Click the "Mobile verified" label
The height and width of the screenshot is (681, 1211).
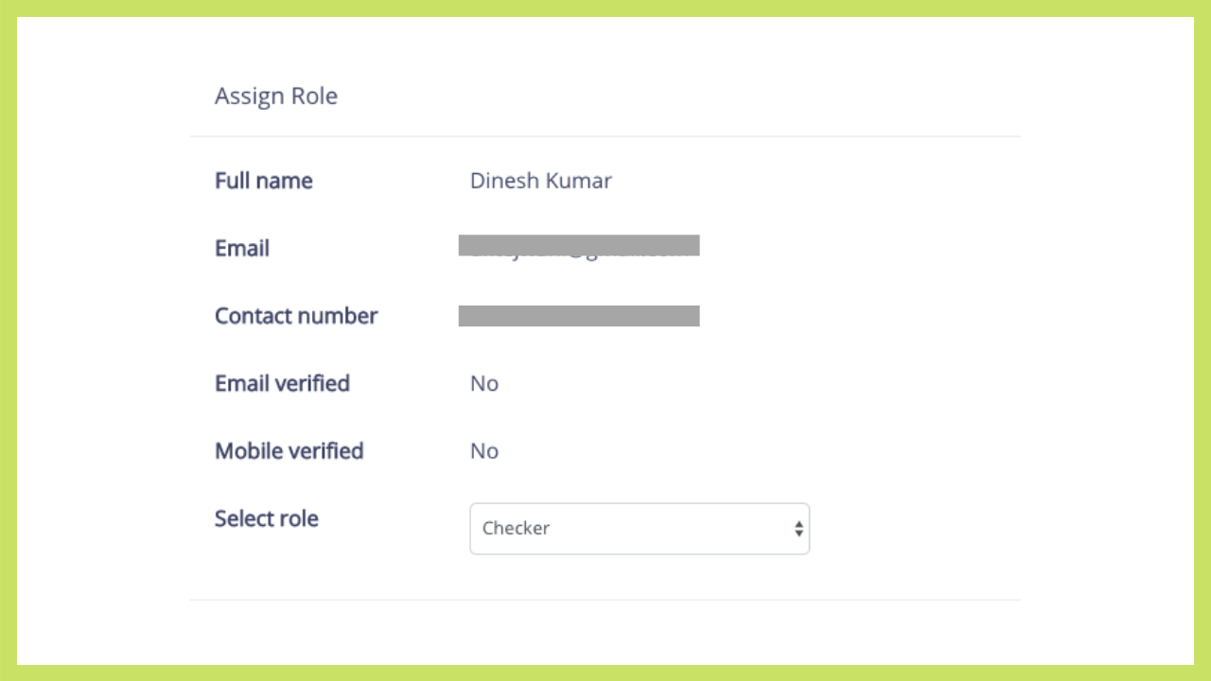click(289, 451)
